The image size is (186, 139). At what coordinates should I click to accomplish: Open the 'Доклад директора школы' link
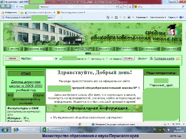pyautogui.click(x=26, y=84)
